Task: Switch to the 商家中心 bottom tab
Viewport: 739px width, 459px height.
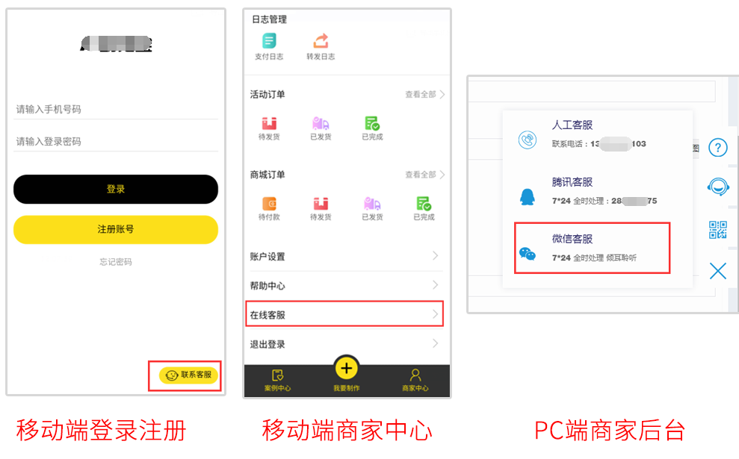Action: tap(415, 381)
